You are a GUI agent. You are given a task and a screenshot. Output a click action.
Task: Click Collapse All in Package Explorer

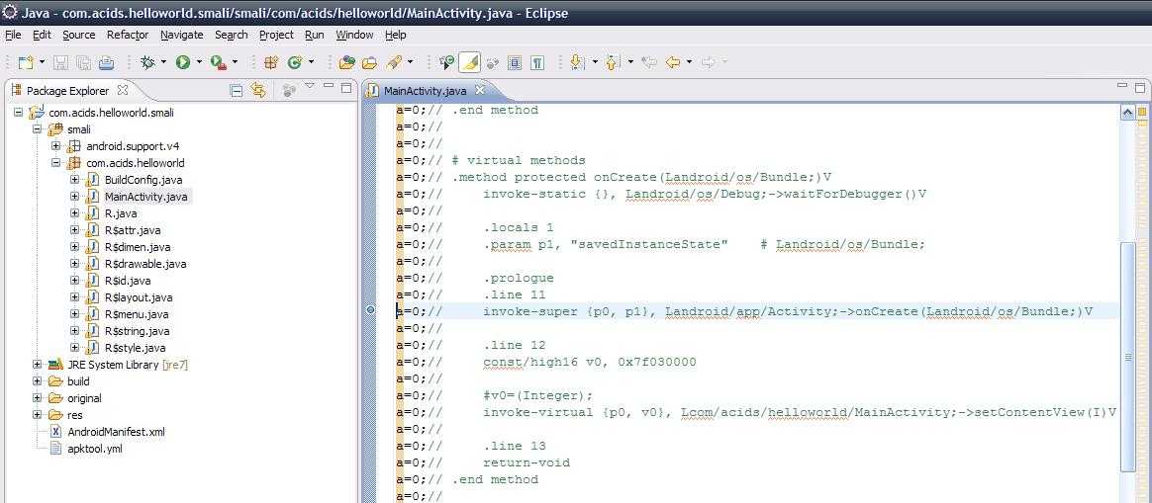click(x=237, y=90)
